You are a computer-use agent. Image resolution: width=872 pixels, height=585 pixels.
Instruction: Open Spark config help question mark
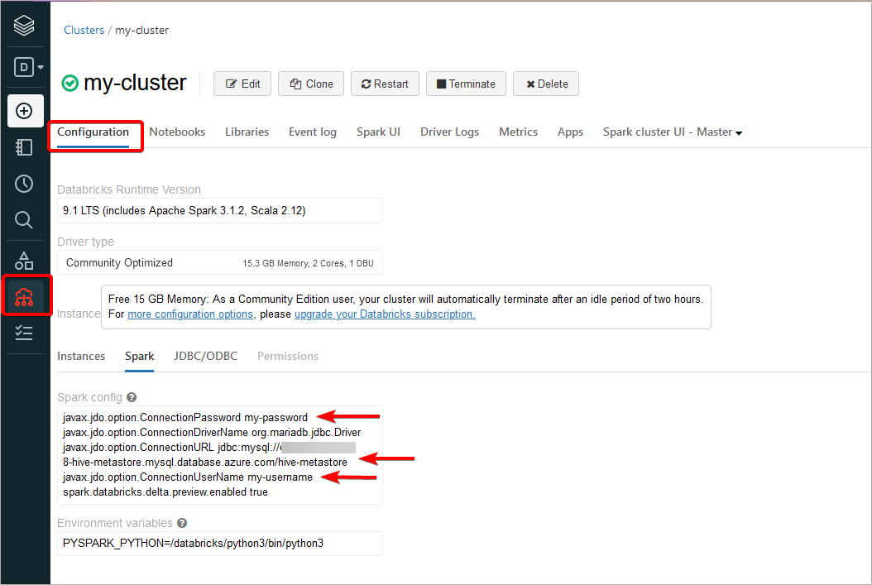coord(131,396)
